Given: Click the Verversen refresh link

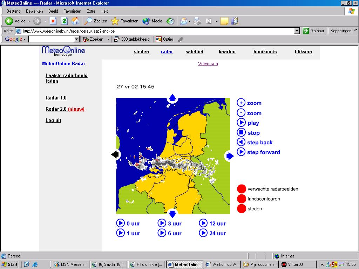Looking at the screenshot, I should click(x=208, y=64).
